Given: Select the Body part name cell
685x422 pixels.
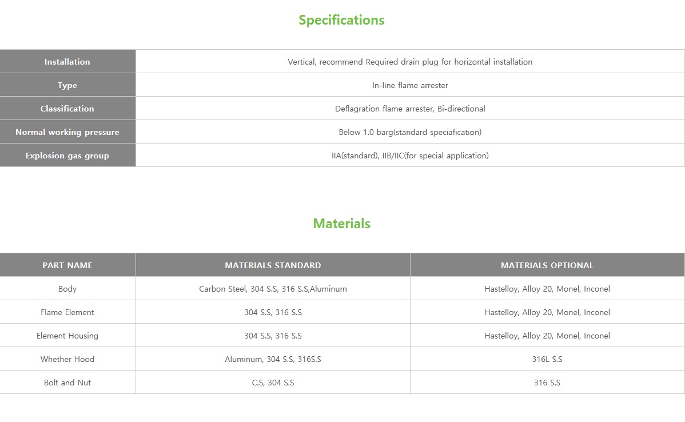Looking at the screenshot, I should click(67, 289).
